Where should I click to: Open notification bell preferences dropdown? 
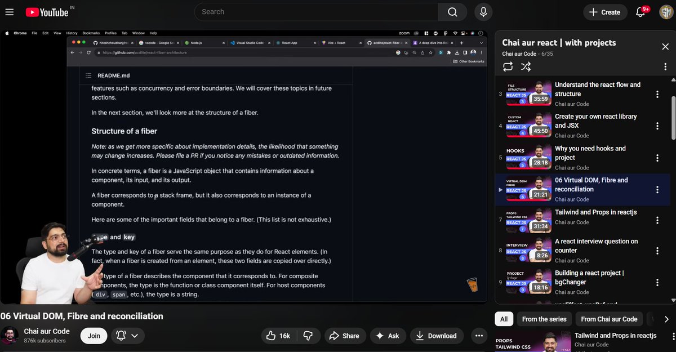click(x=128, y=336)
